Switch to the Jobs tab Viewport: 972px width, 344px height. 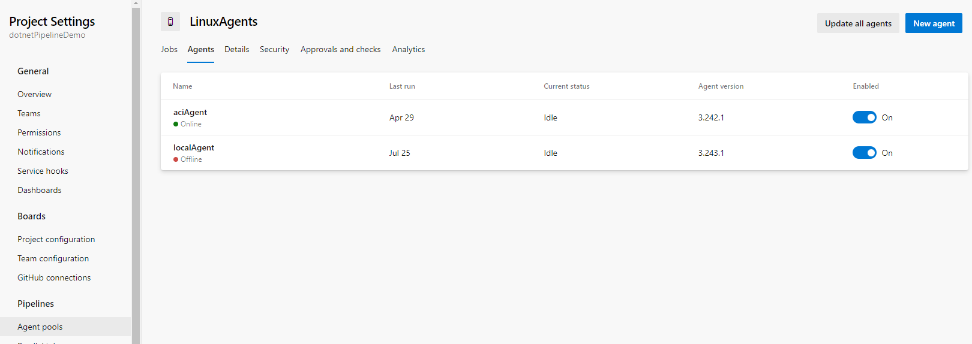pos(169,49)
